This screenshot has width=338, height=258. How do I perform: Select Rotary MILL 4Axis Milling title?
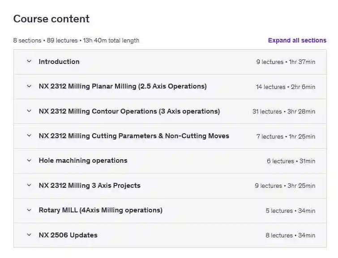(x=100, y=210)
